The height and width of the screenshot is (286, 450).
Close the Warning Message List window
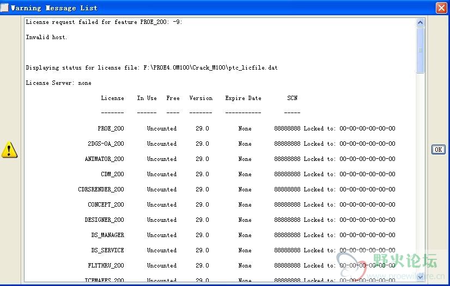pyautogui.click(x=441, y=8)
